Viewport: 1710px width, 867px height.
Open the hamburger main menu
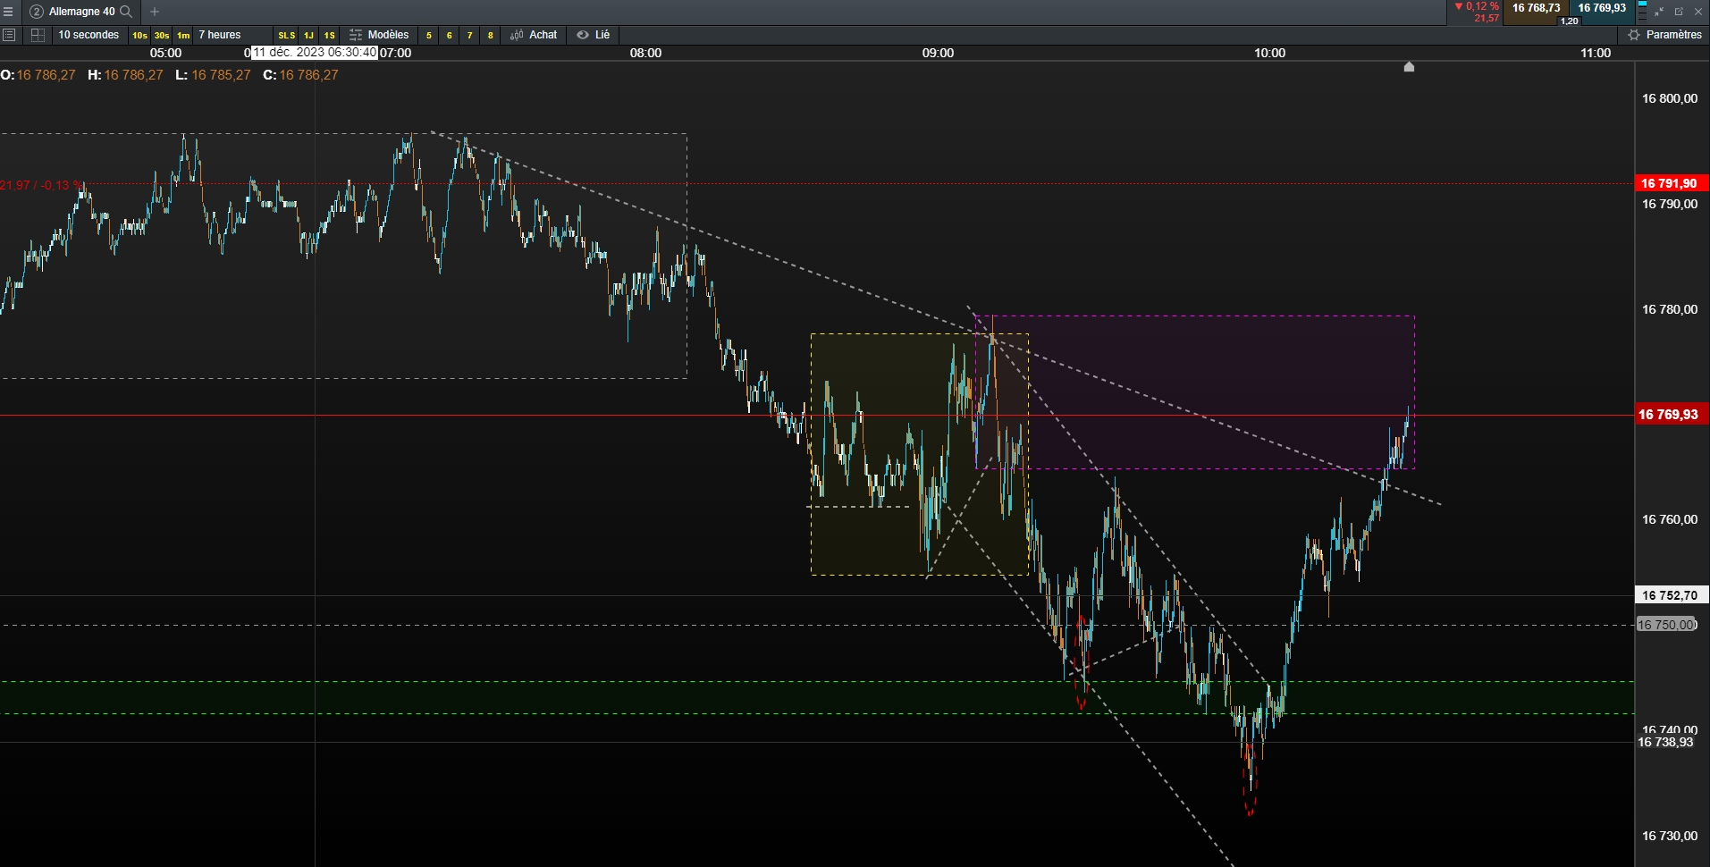coord(8,12)
